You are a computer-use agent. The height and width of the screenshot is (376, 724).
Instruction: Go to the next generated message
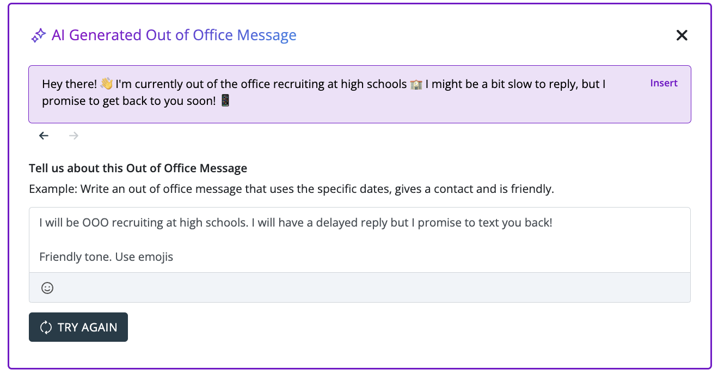tap(74, 136)
